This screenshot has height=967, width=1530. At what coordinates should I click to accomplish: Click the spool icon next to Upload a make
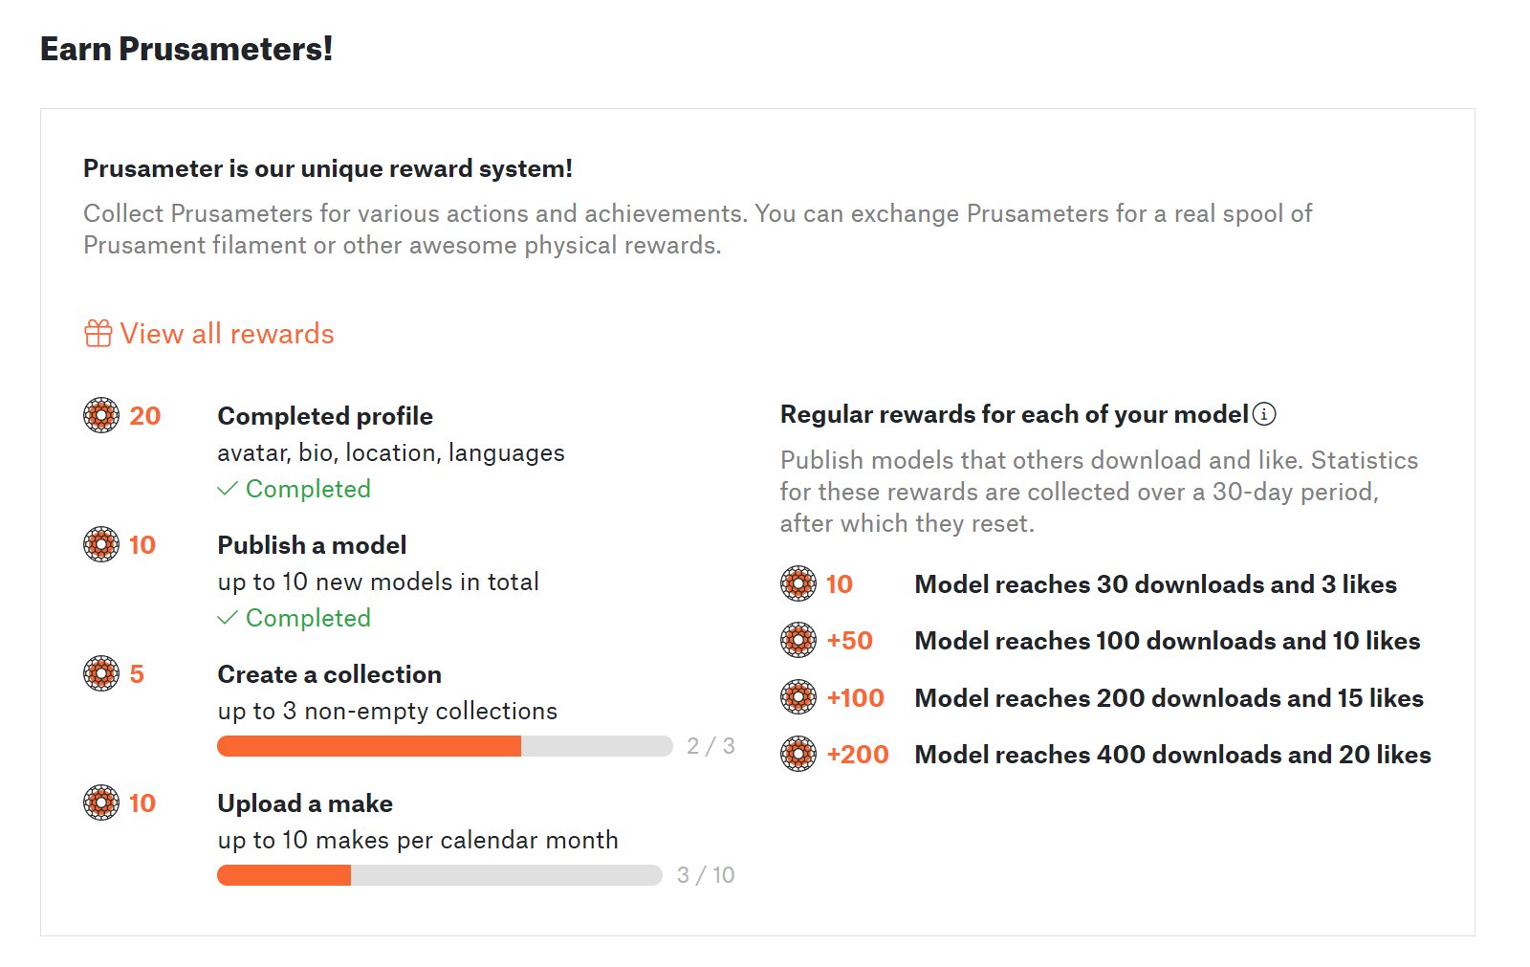[101, 802]
